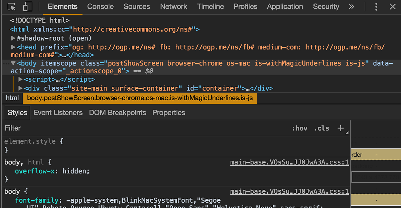Select the html breadcrumb item

point(12,98)
